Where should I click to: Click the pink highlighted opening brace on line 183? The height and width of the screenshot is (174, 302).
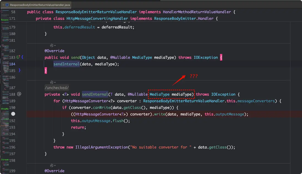pos(221,57)
